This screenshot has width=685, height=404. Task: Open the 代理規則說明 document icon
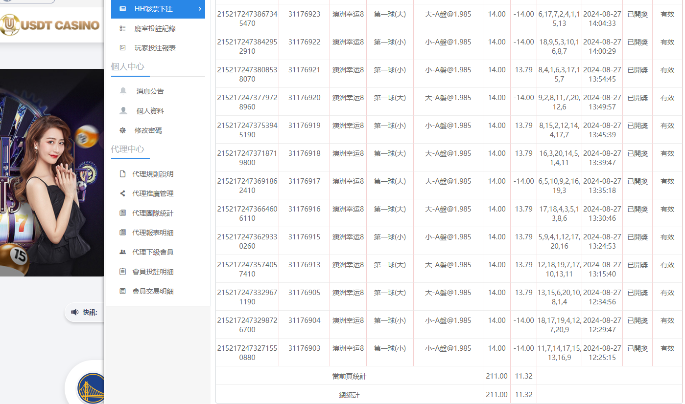click(123, 173)
